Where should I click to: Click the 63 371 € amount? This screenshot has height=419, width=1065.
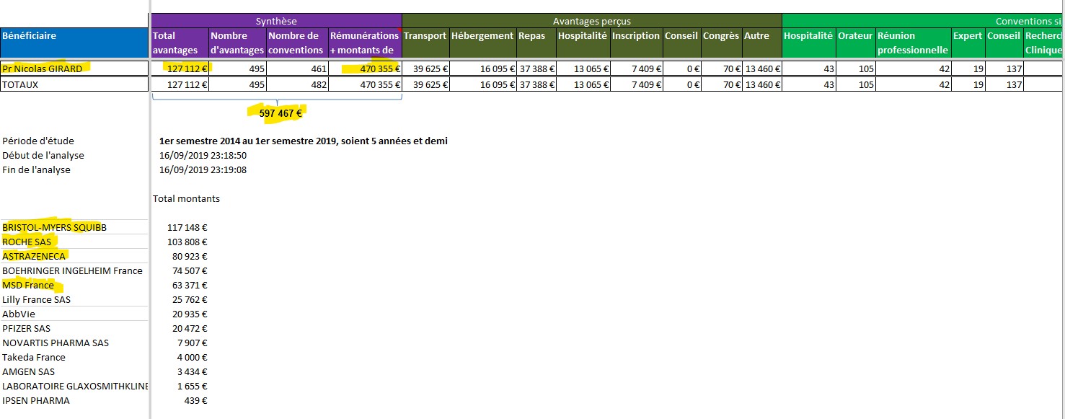coord(190,285)
